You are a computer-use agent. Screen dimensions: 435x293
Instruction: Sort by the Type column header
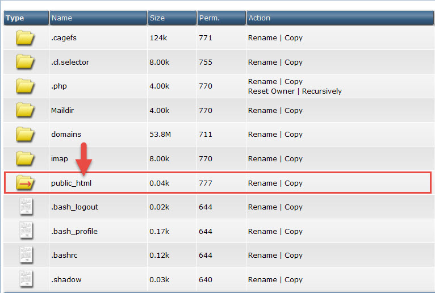(15, 18)
